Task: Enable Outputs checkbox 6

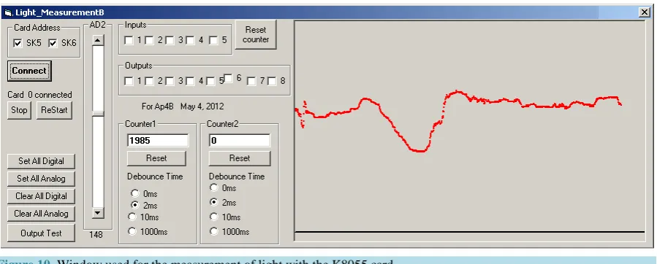Action: (x=228, y=78)
